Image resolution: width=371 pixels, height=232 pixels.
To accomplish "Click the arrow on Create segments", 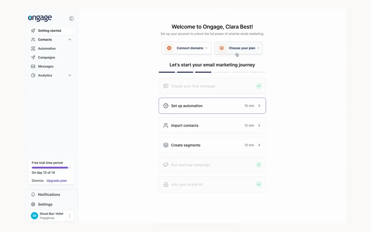I will [x=259, y=145].
